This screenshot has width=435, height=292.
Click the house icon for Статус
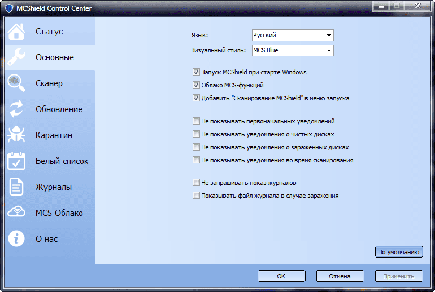pos(16,32)
